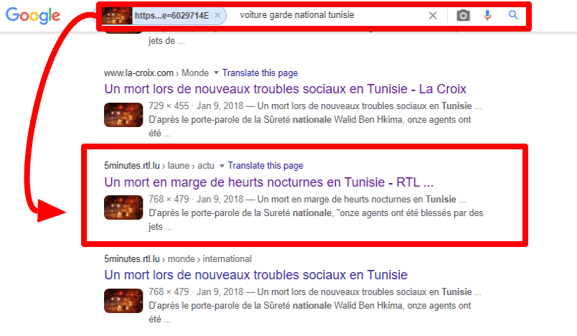Click Translate this page for RTL actu result
The height and width of the screenshot is (336, 577).
pyautogui.click(x=266, y=166)
